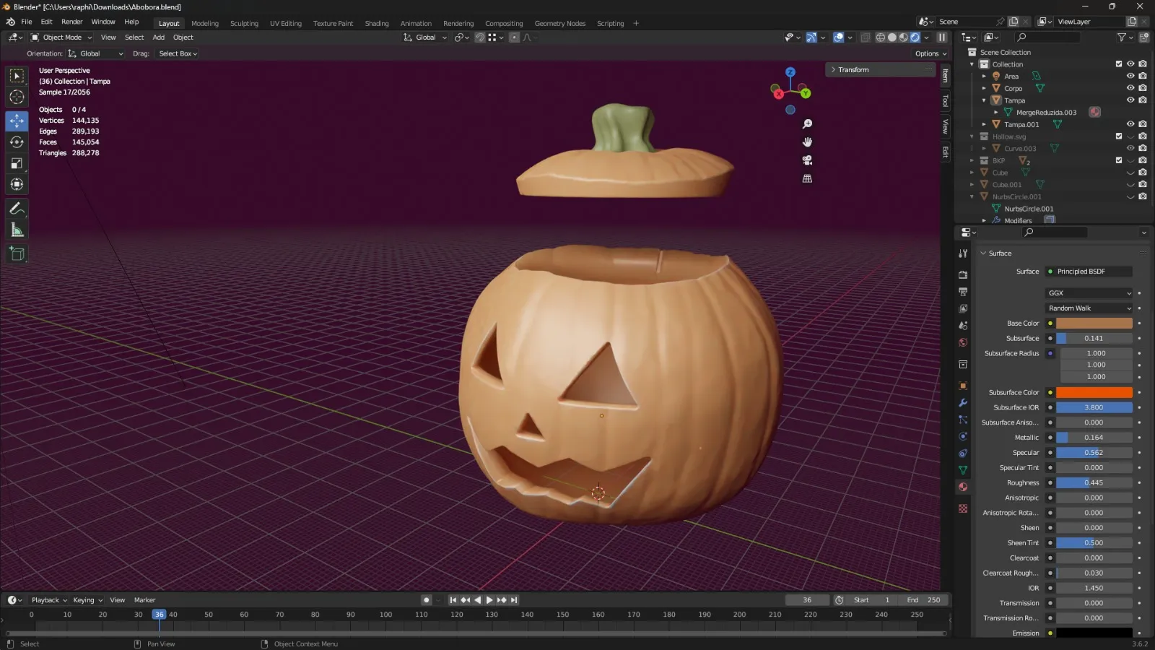Screen dimensions: 1155x650
Task: Open the GGX distribution dropdown
Action: point(1089,293)
